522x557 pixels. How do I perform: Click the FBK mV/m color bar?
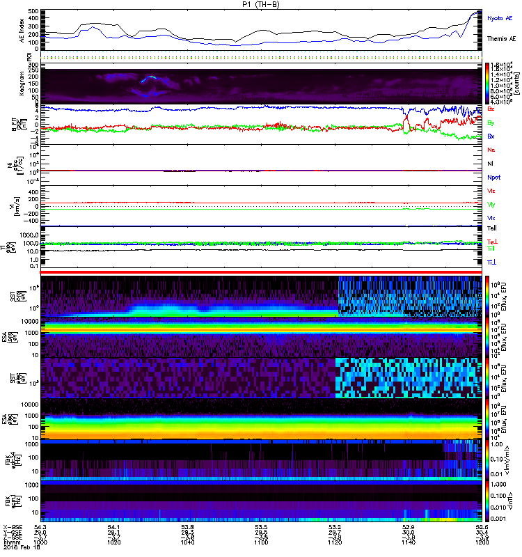[488, 460]
